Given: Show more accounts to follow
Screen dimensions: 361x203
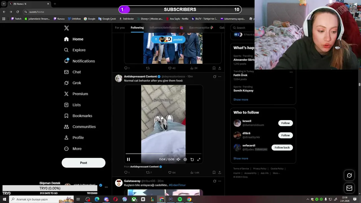Looking at the screenshot, I should click(x=241, y=158).
